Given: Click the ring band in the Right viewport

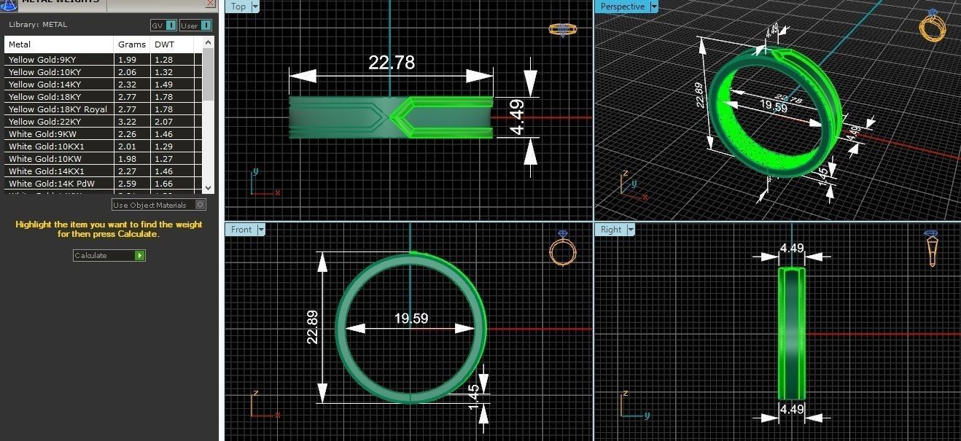Looking at the screenshot, I should coord(792,333).
